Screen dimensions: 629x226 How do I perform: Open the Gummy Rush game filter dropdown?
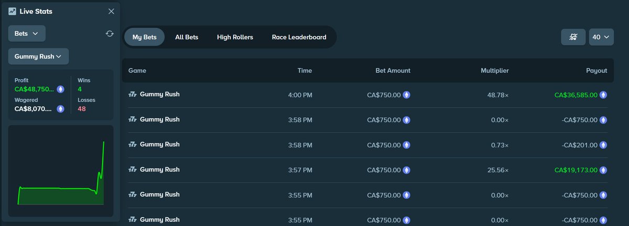[38, 56]
